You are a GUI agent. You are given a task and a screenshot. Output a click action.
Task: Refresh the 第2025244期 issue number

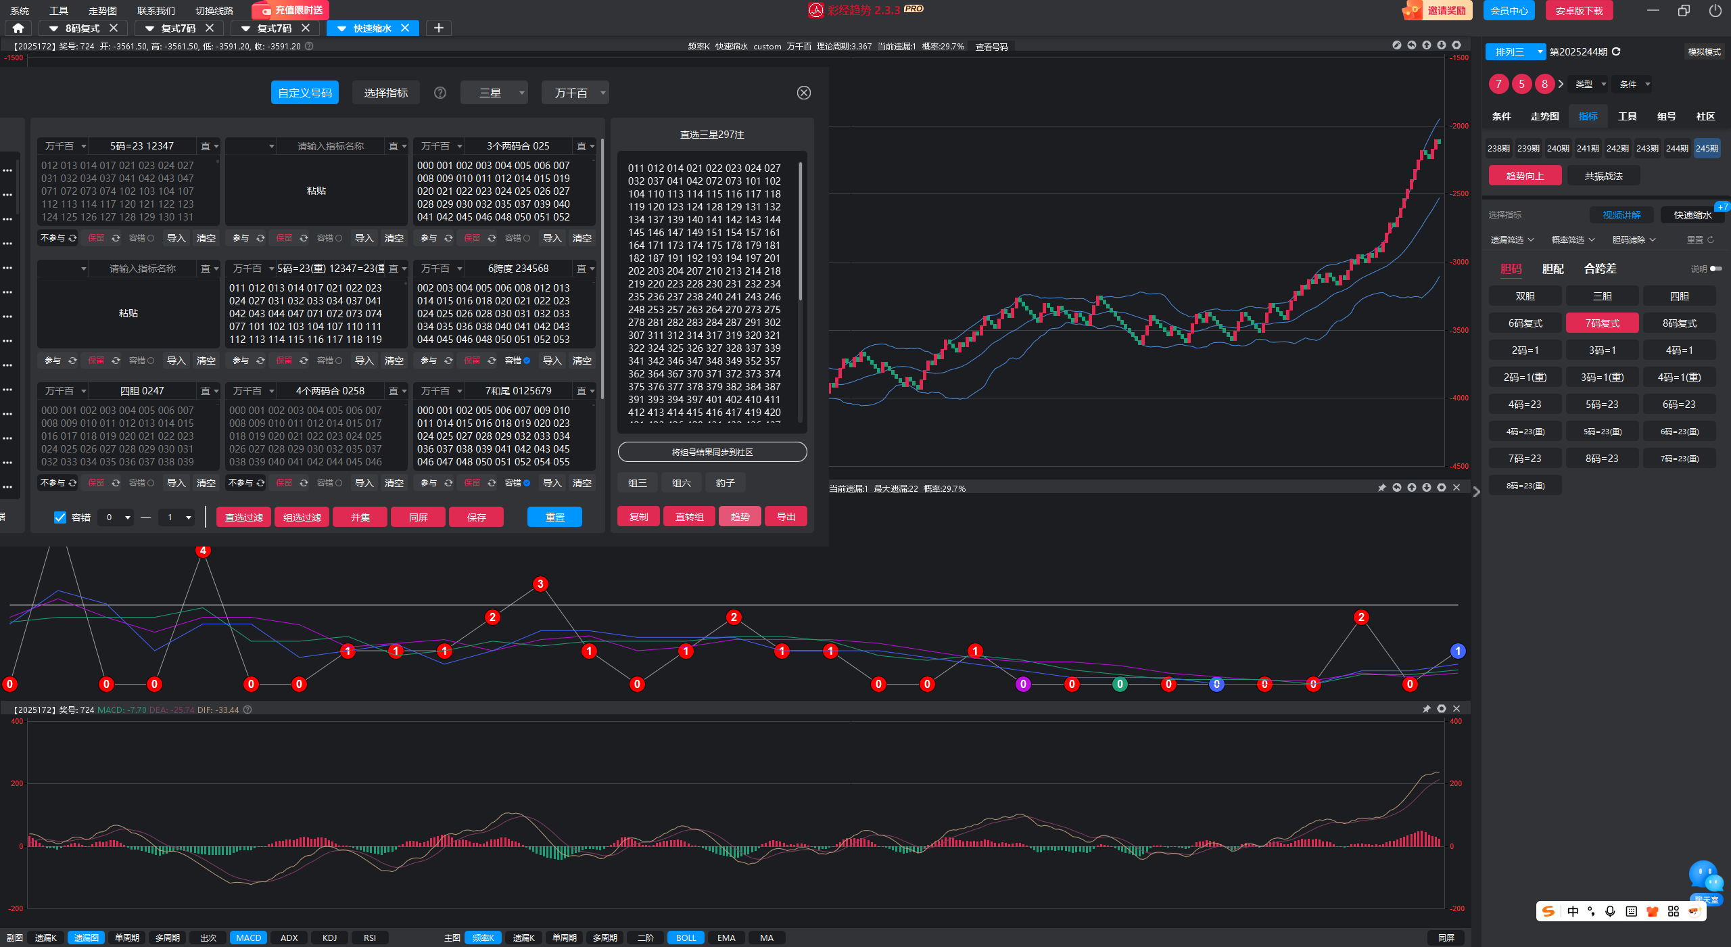tap(1617, 52)
